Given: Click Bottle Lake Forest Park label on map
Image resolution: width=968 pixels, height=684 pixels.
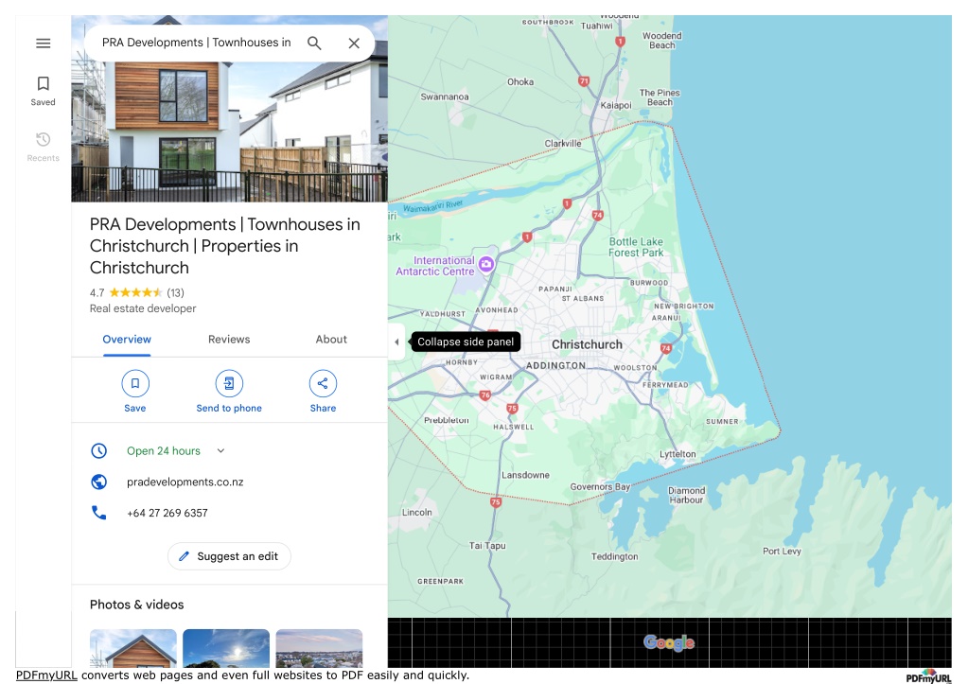Looking at the screenshot, I should pos(636,247).
